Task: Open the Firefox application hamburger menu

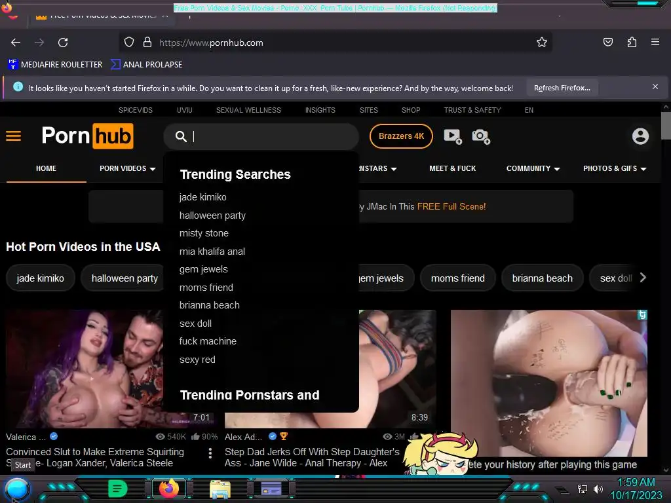Action: pyautogui.click(x=655, y=42)
